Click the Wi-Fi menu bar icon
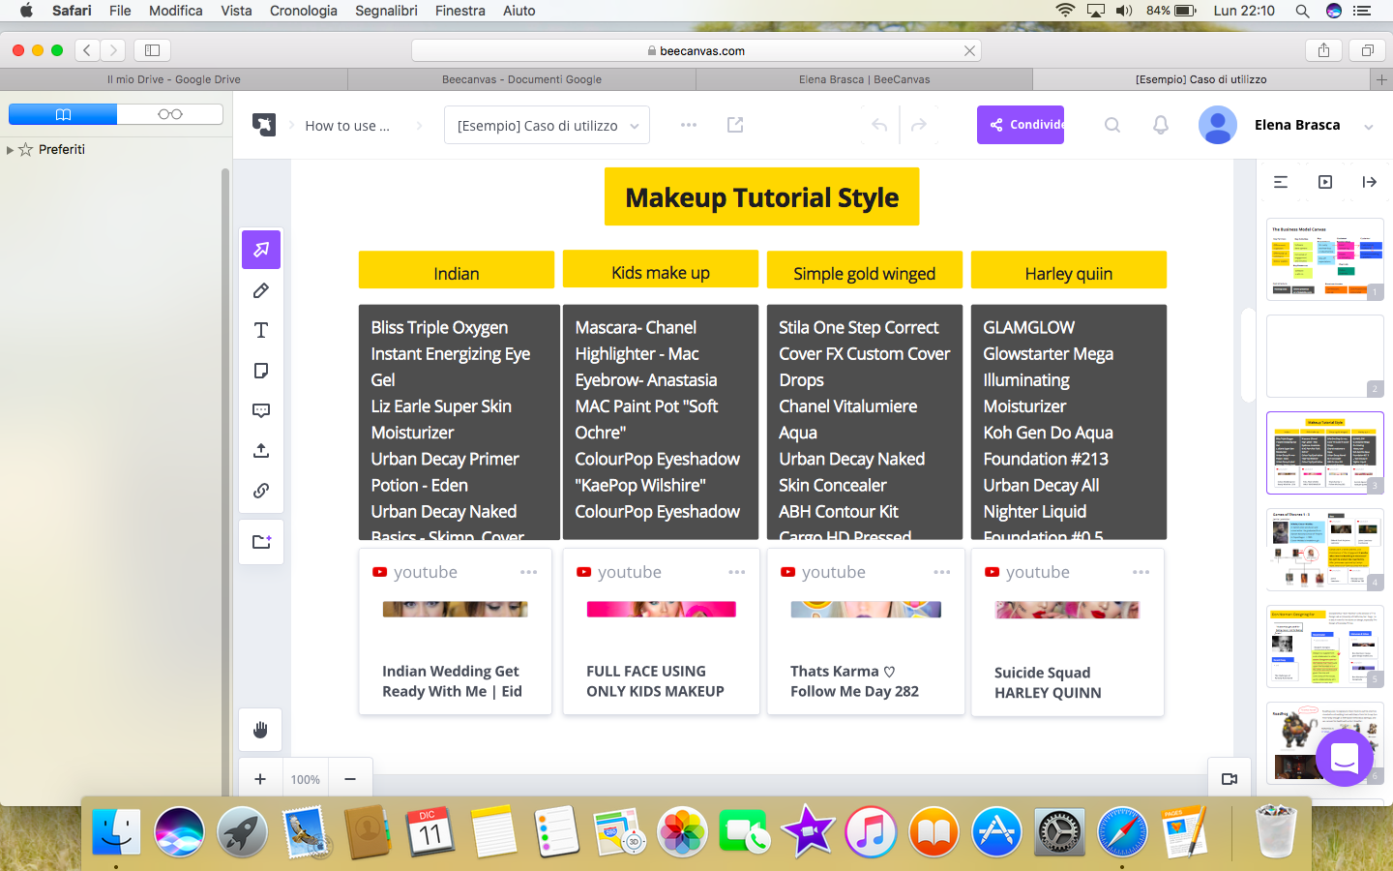1393x871 pixels. point(1065,11)
